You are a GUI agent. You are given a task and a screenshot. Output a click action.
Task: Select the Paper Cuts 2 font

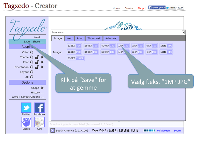[x=99, y=130]
